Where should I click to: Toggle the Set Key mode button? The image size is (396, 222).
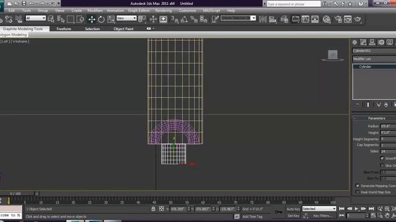point(293,216)
